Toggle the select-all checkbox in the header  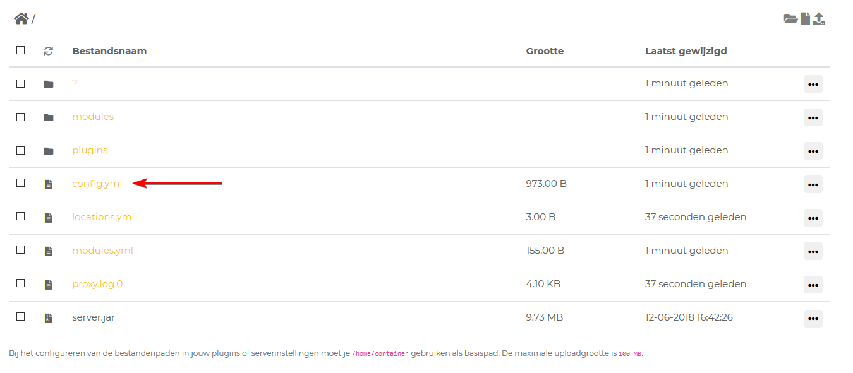click(21, 50)
